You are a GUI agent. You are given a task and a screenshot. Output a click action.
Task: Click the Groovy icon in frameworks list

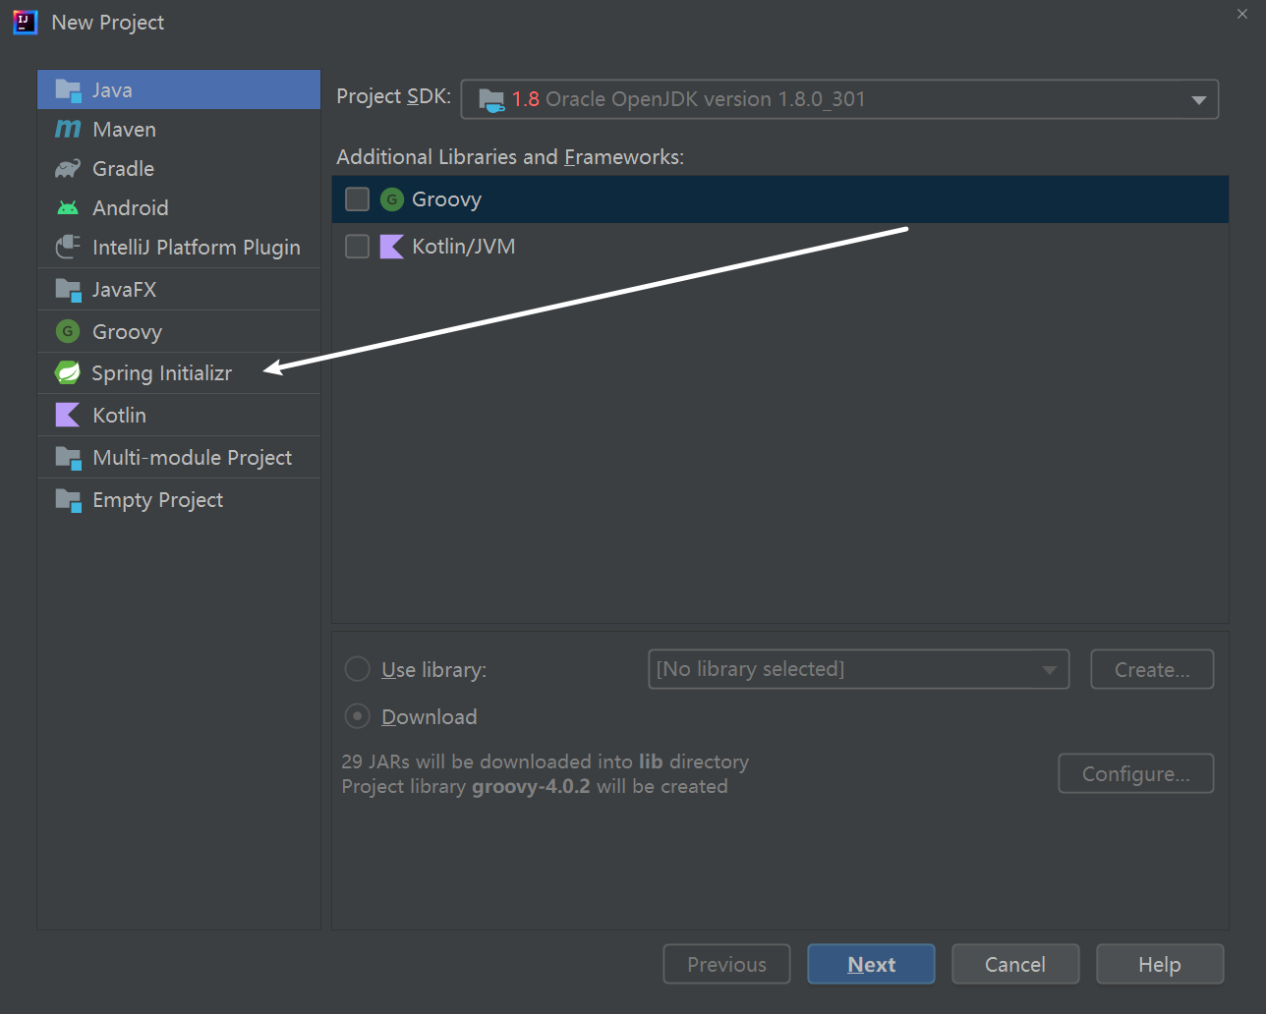coord(392,199)
